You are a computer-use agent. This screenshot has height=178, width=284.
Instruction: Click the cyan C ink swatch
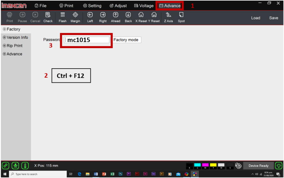pyautogui.click(x=197, y=166)
